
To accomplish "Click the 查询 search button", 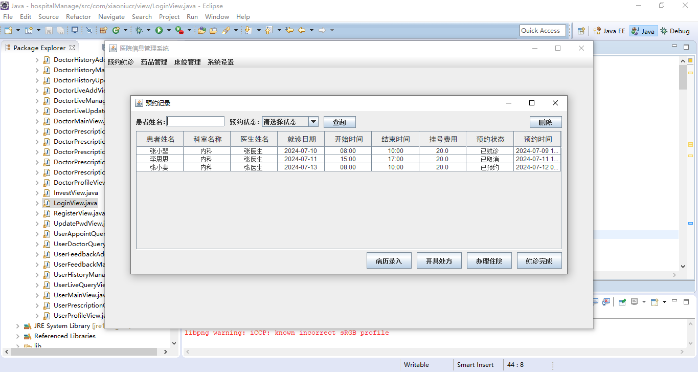I will [x=340, y=122].
